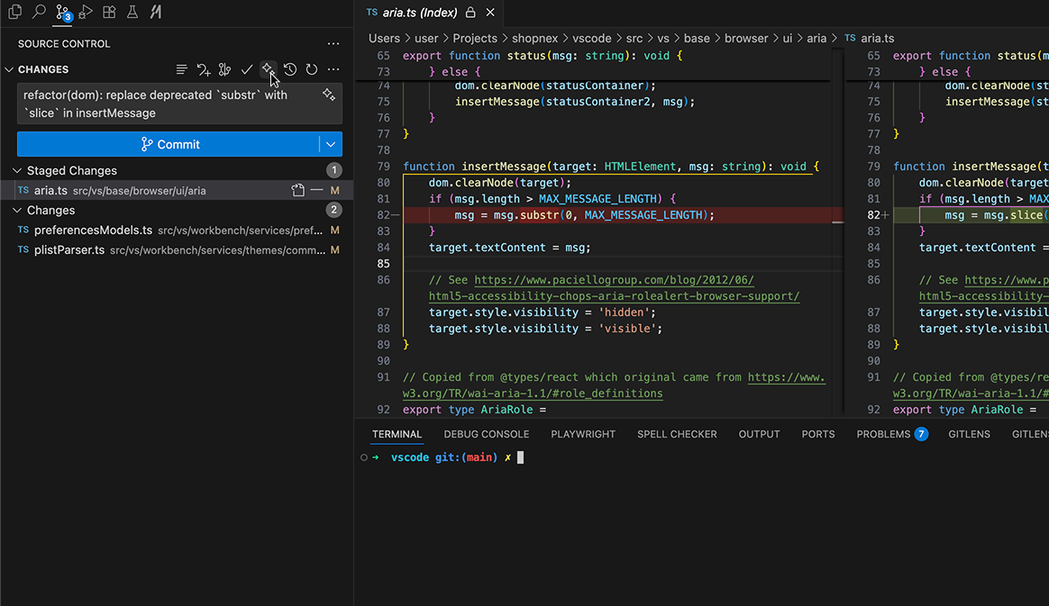Click the lock icon on the aria.ts tab
This screenshot has height=606, width=1049.
click(470, 13)
